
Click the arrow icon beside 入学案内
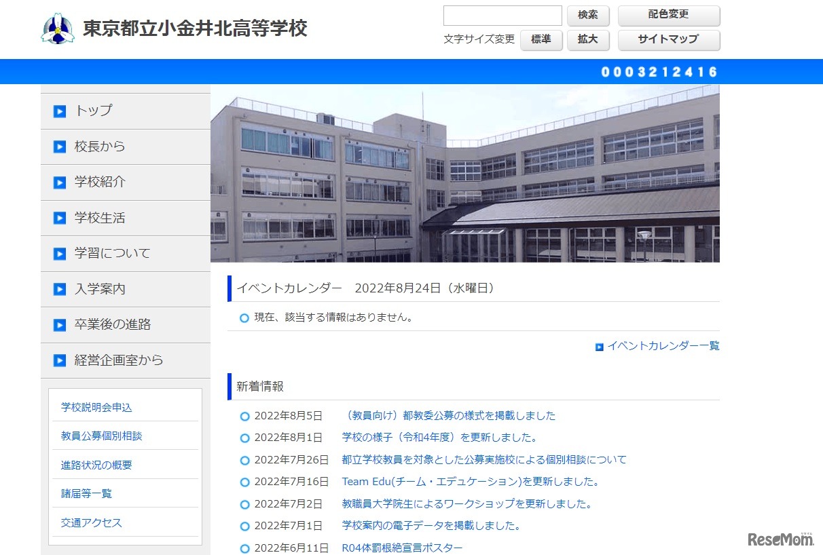click(60, 289)
